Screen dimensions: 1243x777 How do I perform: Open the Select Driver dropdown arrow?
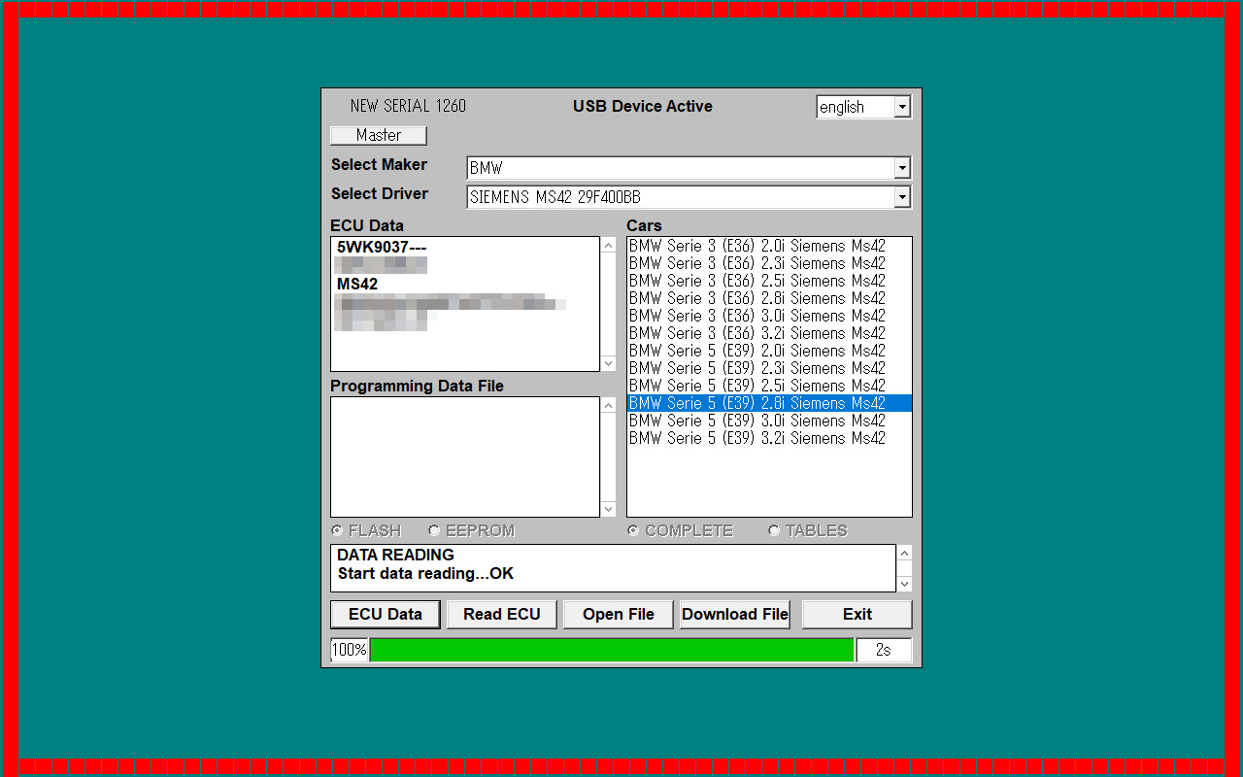(902, 197)
